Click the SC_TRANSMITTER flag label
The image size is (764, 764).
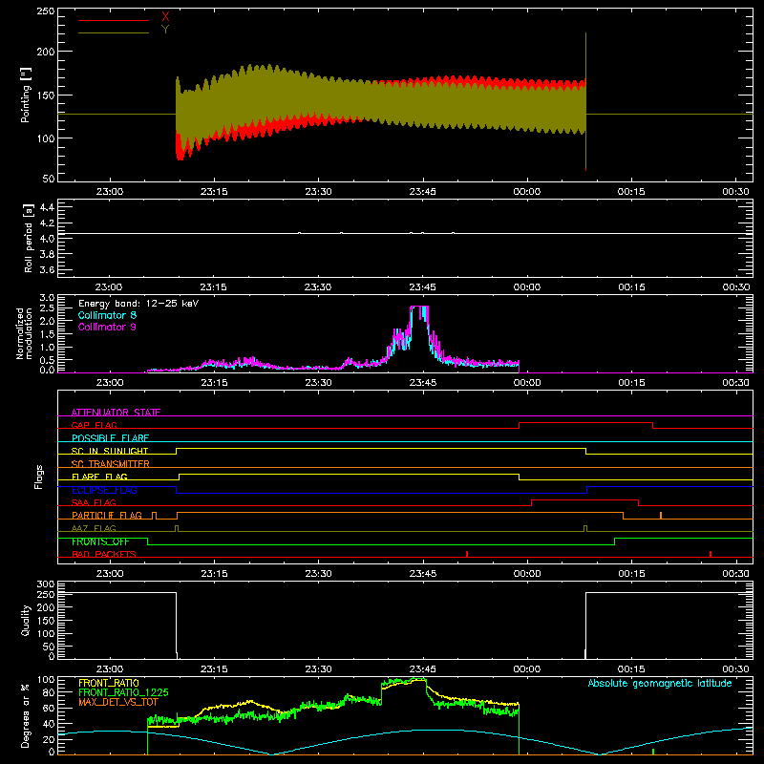(111, 463)
